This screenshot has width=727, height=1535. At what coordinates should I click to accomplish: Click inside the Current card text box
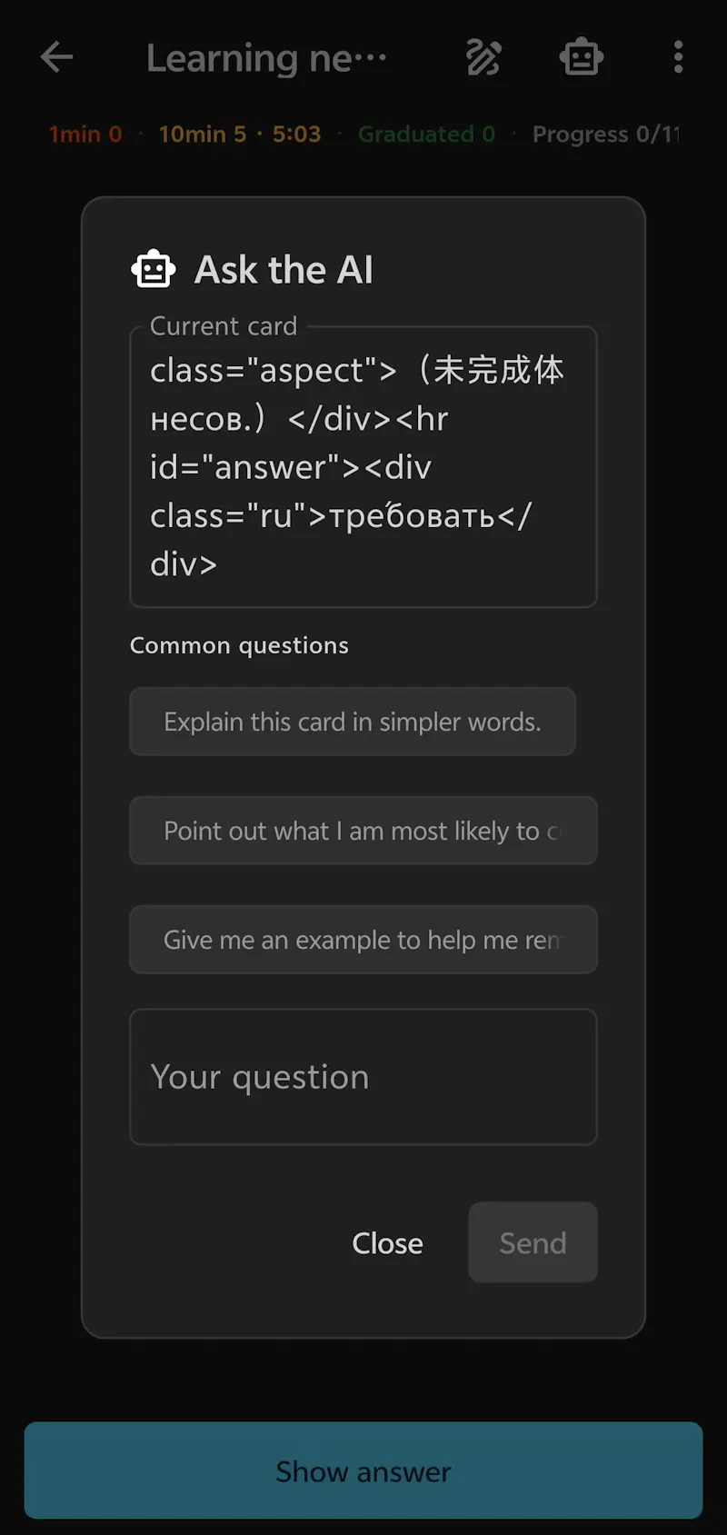pyautogui.click(x=363, y=467)
